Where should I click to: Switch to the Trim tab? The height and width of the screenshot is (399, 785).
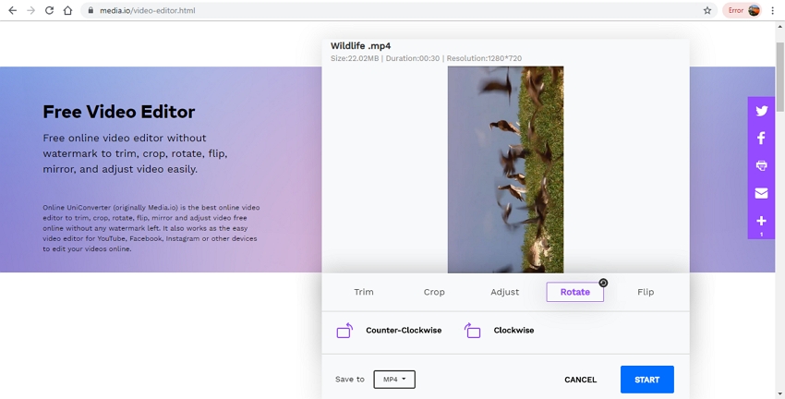click(x=364, y=292)
